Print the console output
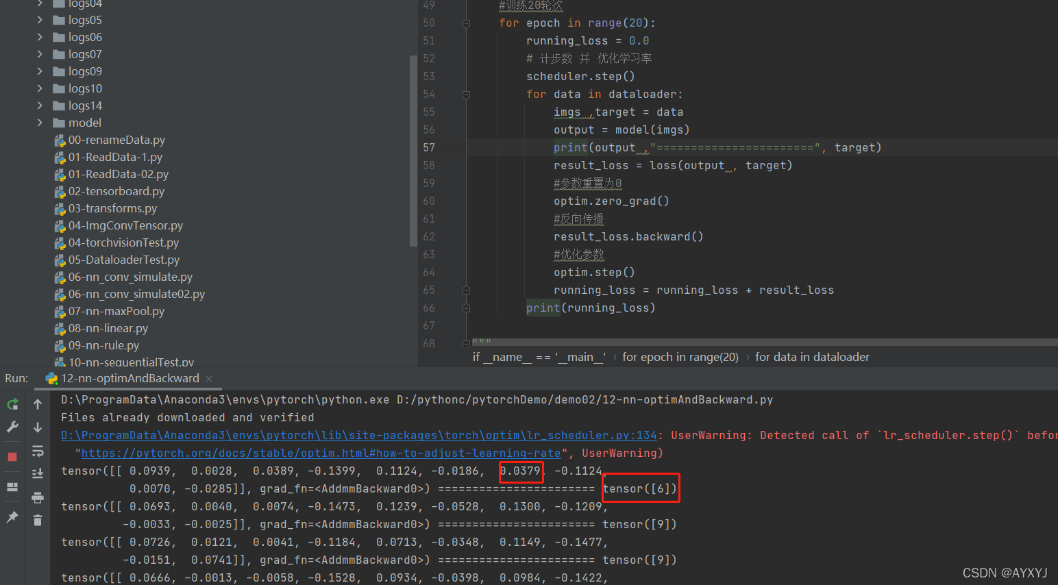Screen dimensions: 1058x585 [x=38, y=497]
